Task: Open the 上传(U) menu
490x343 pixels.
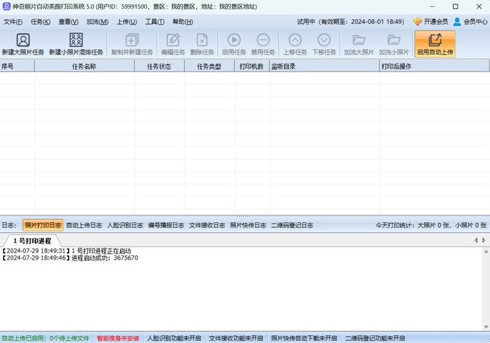Action: [127, 22]
